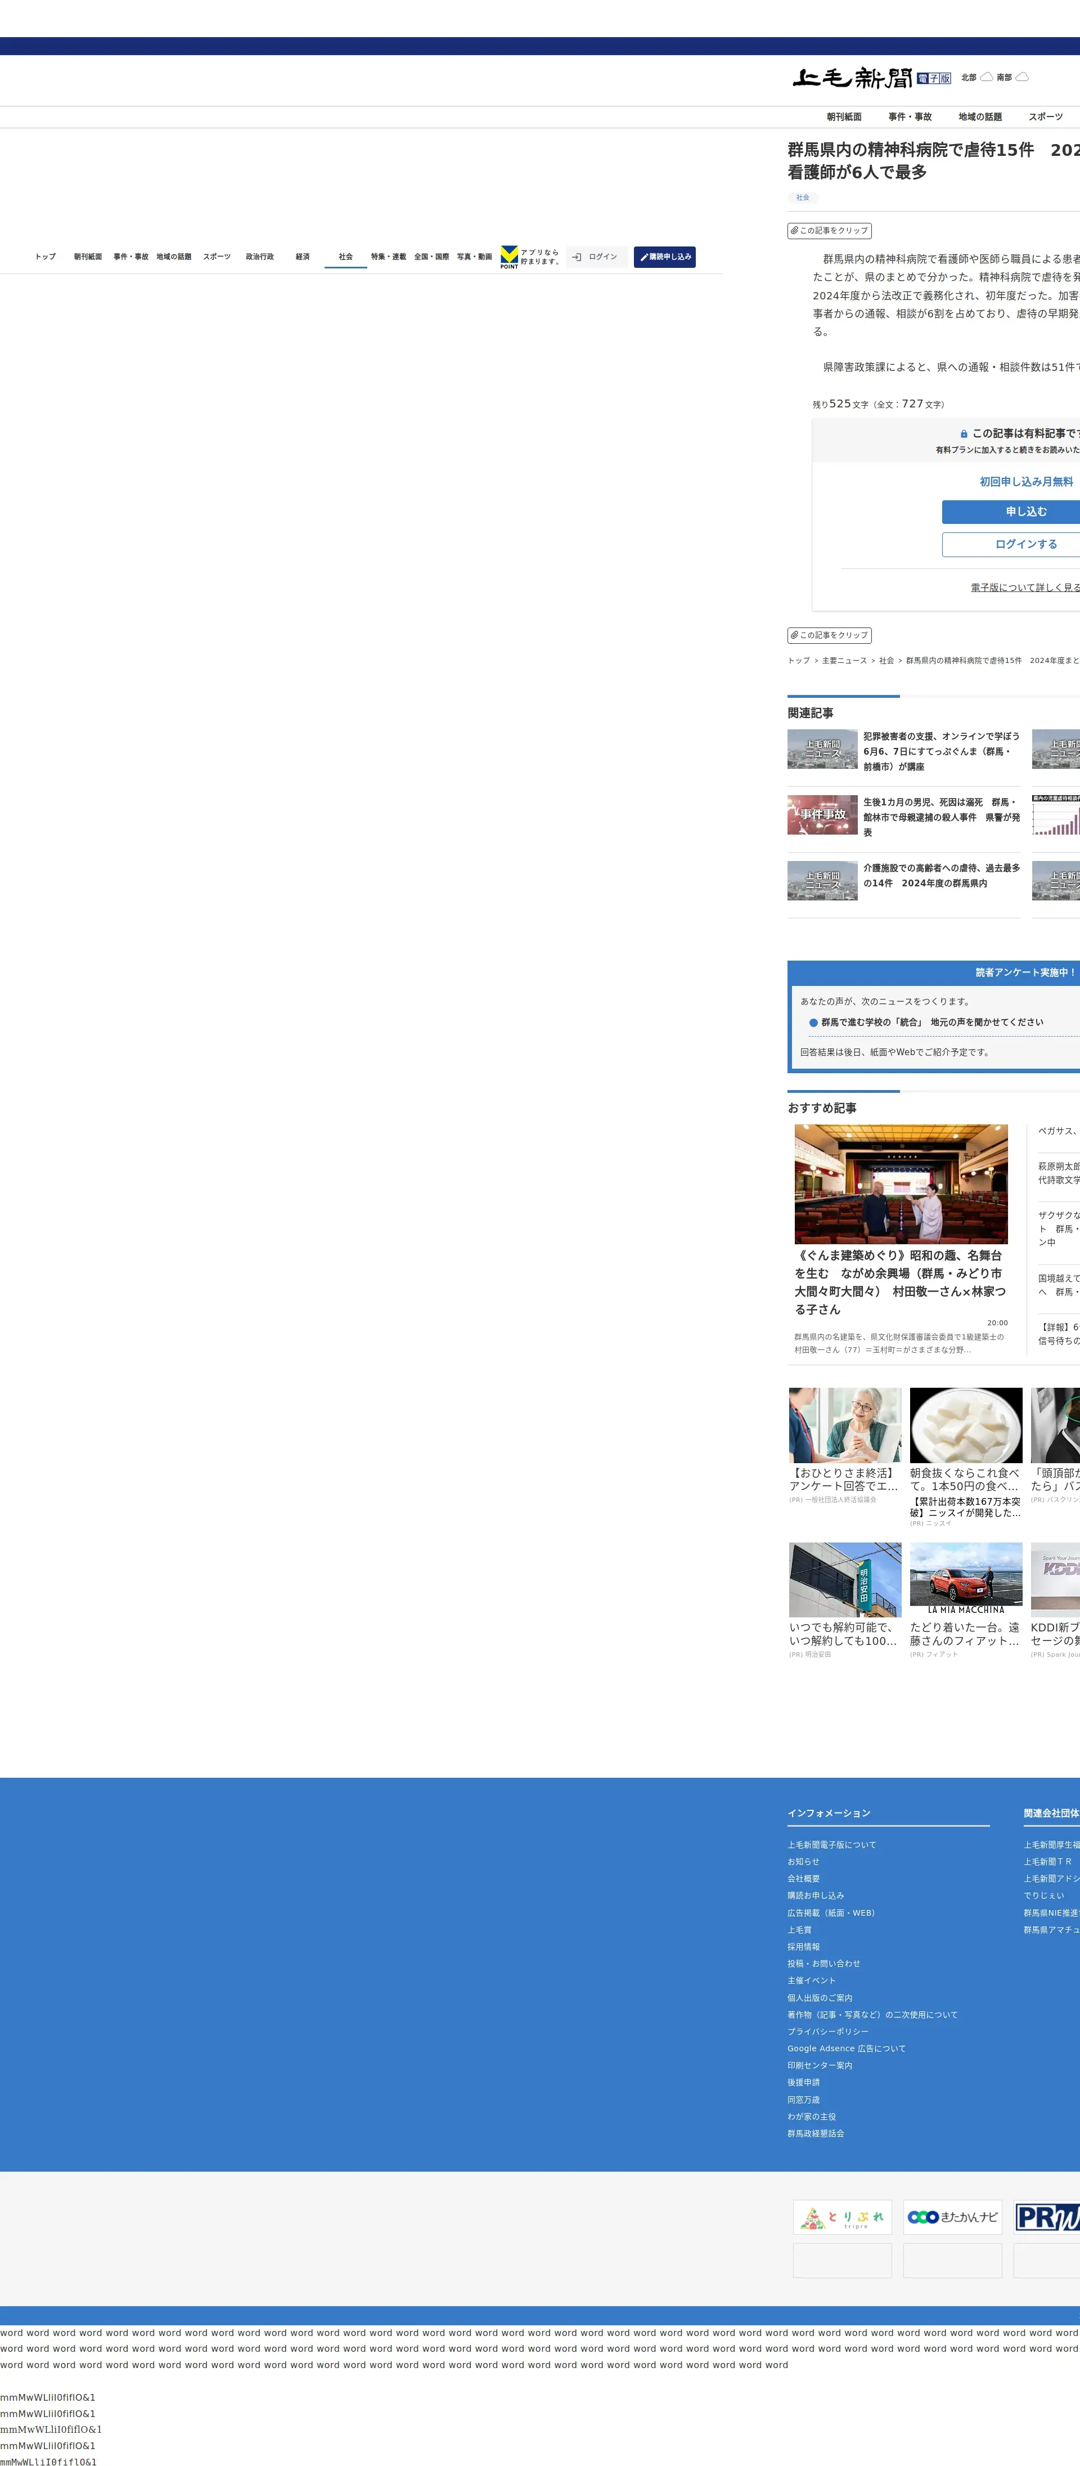Screen dimensions: 1080x2466
Task: Click この記事をクリップ above the article body
Action: click(x=829, y=231)
